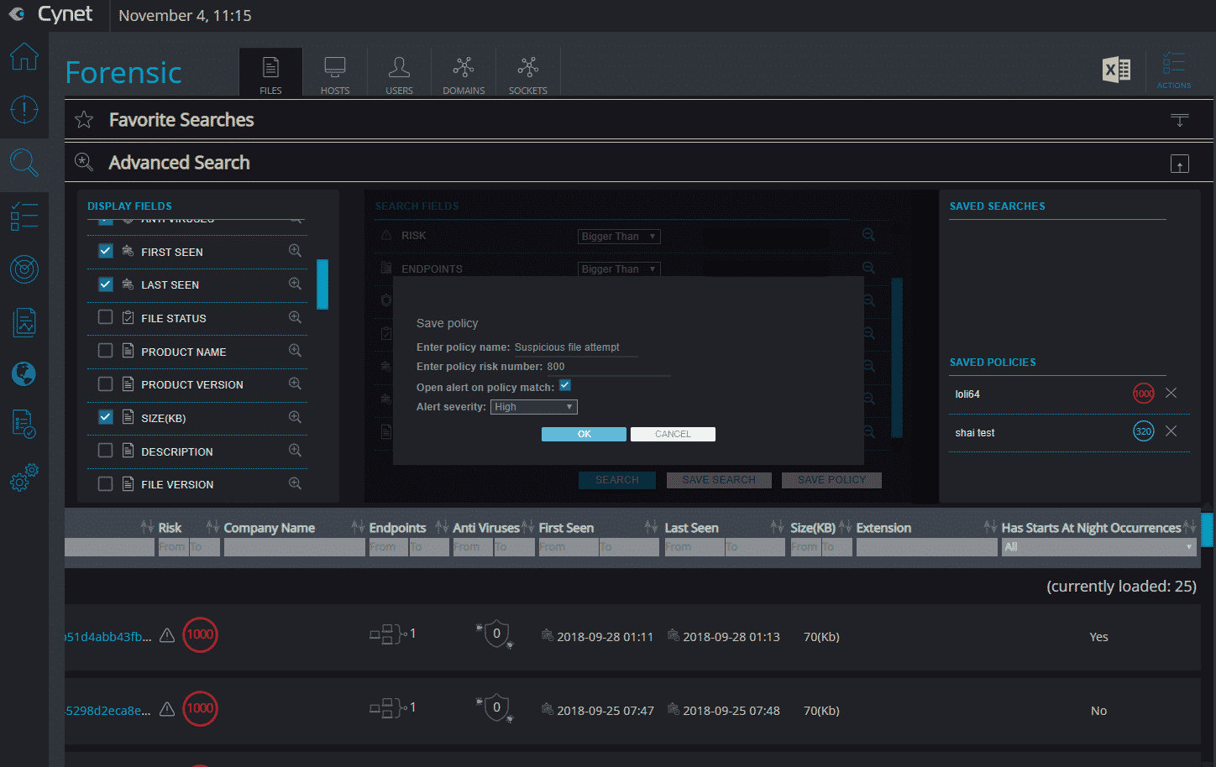
Task: Open the radar target sidebar icon
Action: point(24,269)
